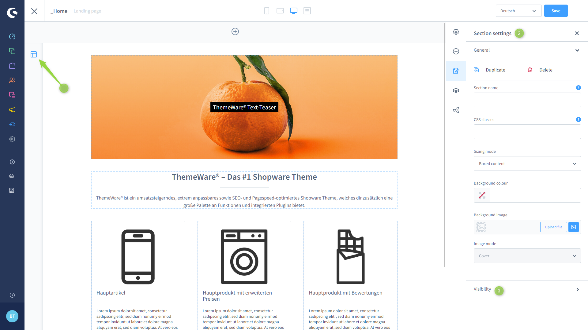Expand the main sidebar with arrow icon
588x330 pixels.
[x=12, y=295]
